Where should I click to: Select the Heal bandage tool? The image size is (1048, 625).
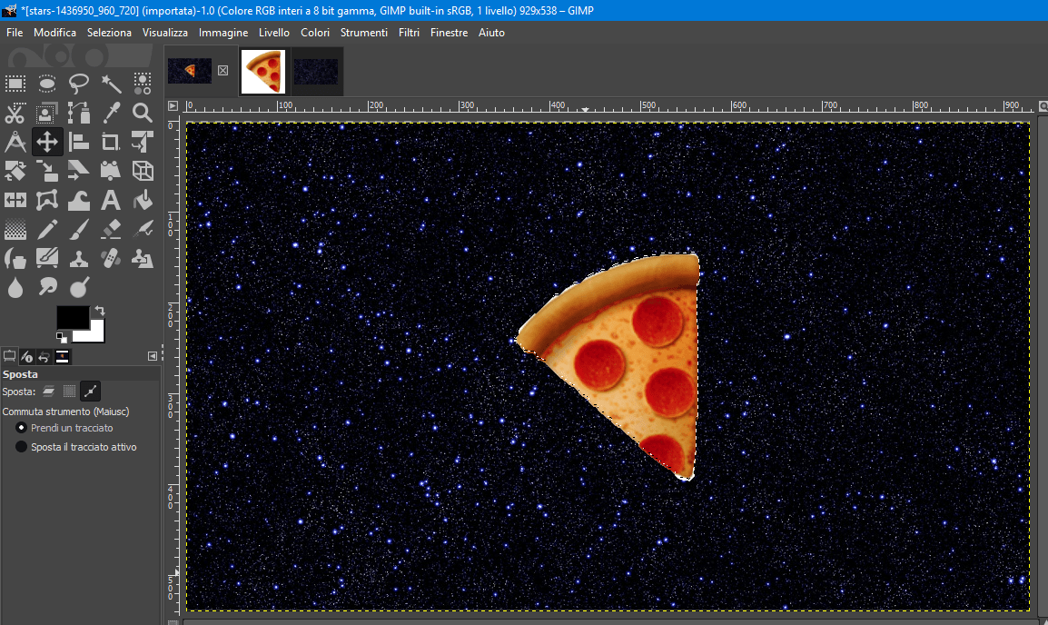[x=111, y=258]
